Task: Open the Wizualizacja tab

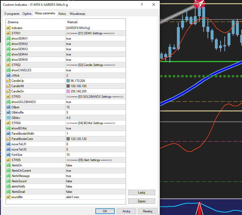Action: [77, 14]
